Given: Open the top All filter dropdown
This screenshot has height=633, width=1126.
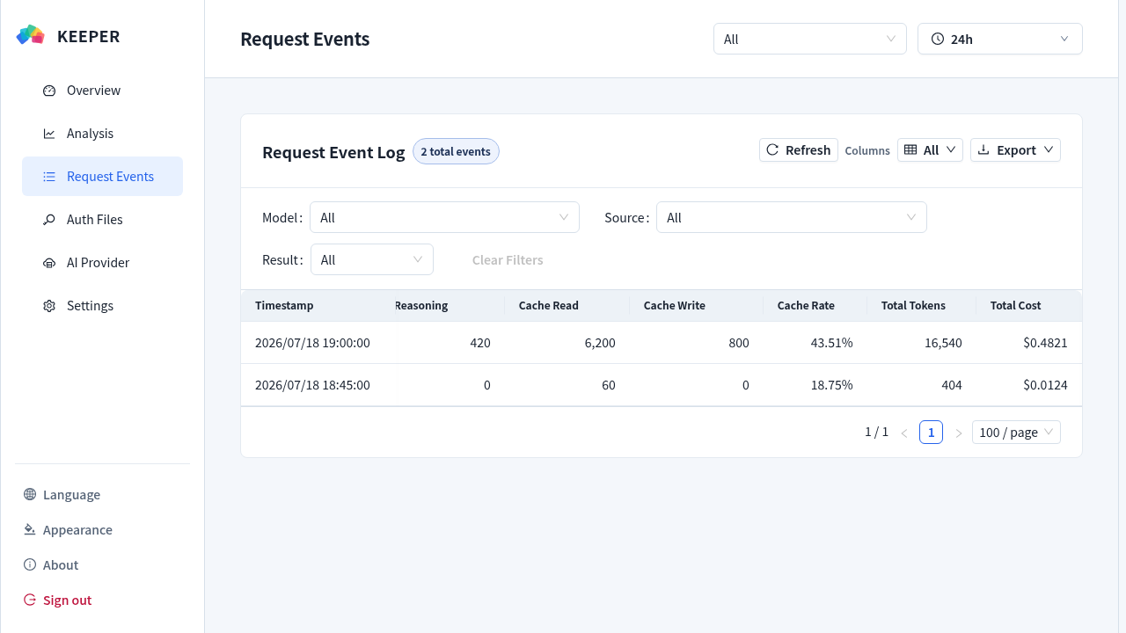Looking at the screenshot, I should (x=810, y=39).
